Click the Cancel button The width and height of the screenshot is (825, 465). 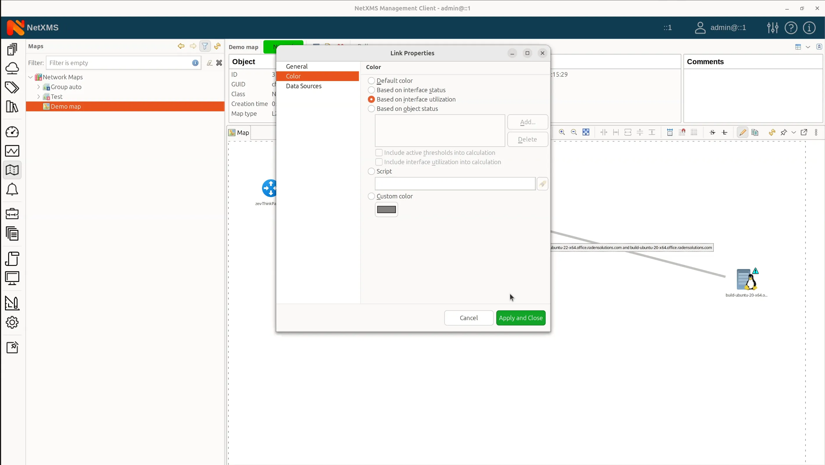click(469, 318)
